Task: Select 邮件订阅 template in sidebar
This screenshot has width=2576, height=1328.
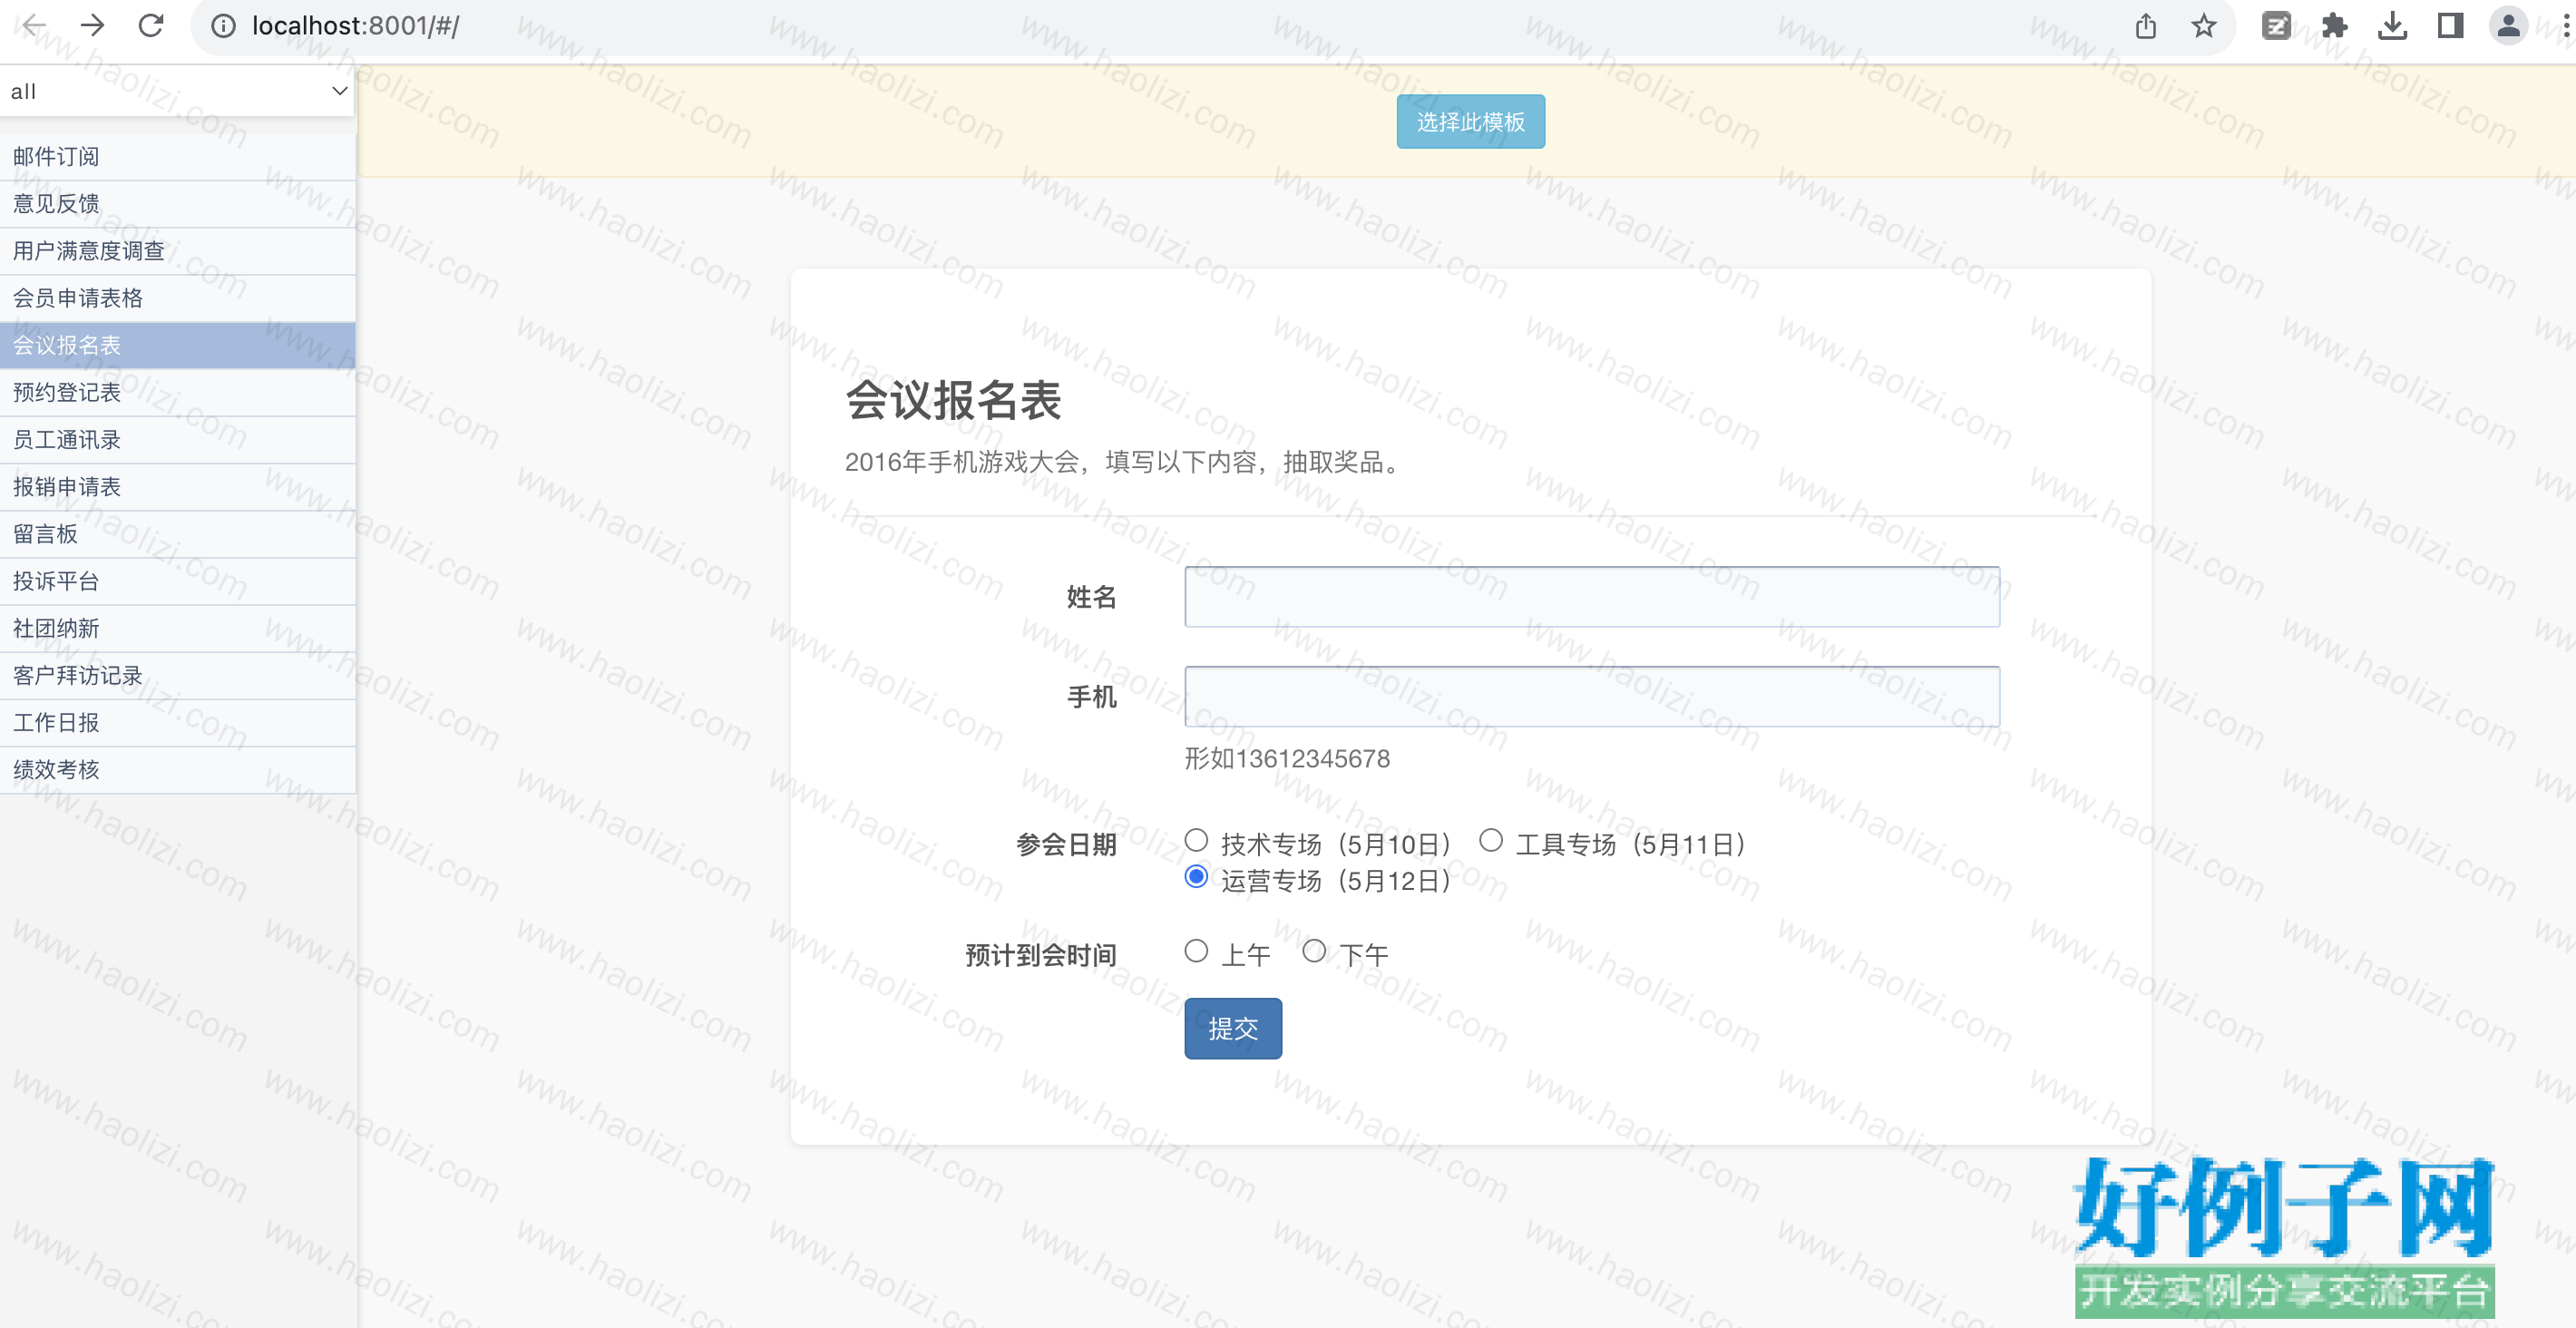Action: pos(178,157)
